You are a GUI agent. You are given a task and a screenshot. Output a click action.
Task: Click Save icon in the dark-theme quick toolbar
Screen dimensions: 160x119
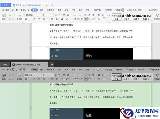tap(13, 70)
